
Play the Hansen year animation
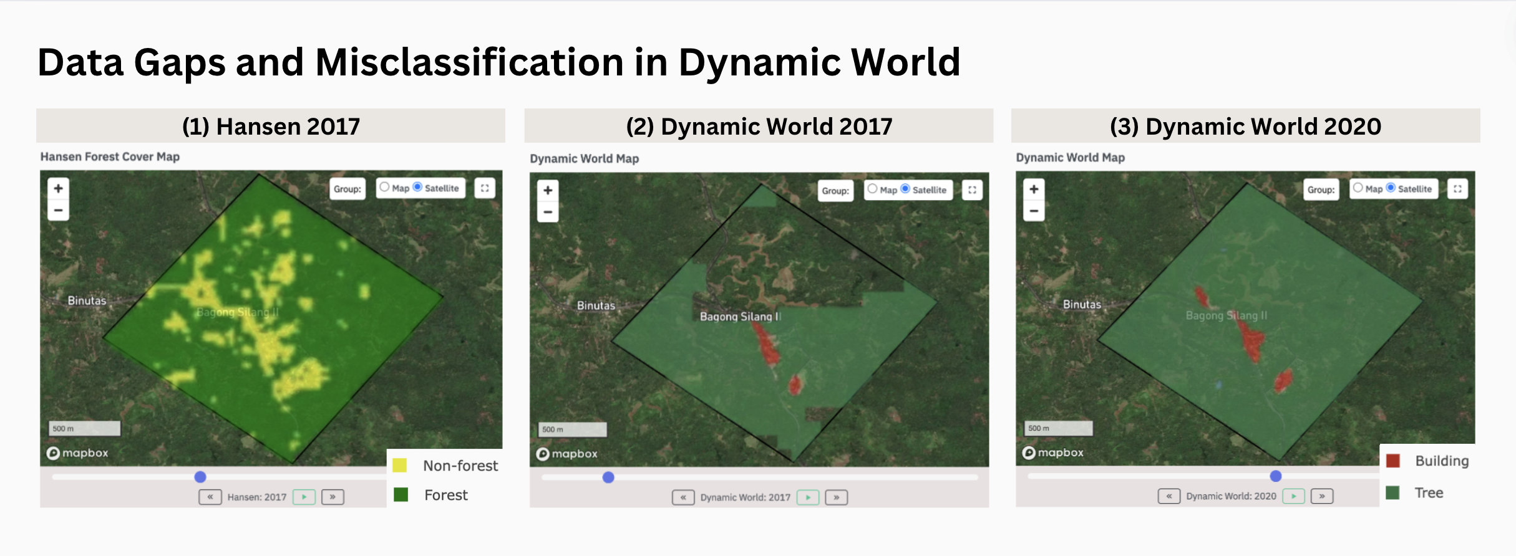tap(304, 497)
